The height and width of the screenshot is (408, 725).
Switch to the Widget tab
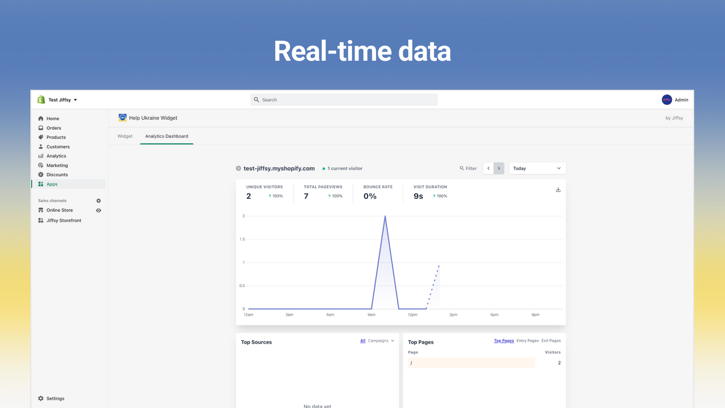(x=125, y=136)
